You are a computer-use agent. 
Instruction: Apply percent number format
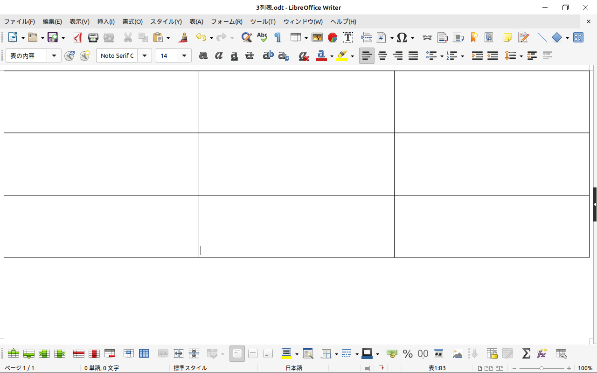point(408,353)
